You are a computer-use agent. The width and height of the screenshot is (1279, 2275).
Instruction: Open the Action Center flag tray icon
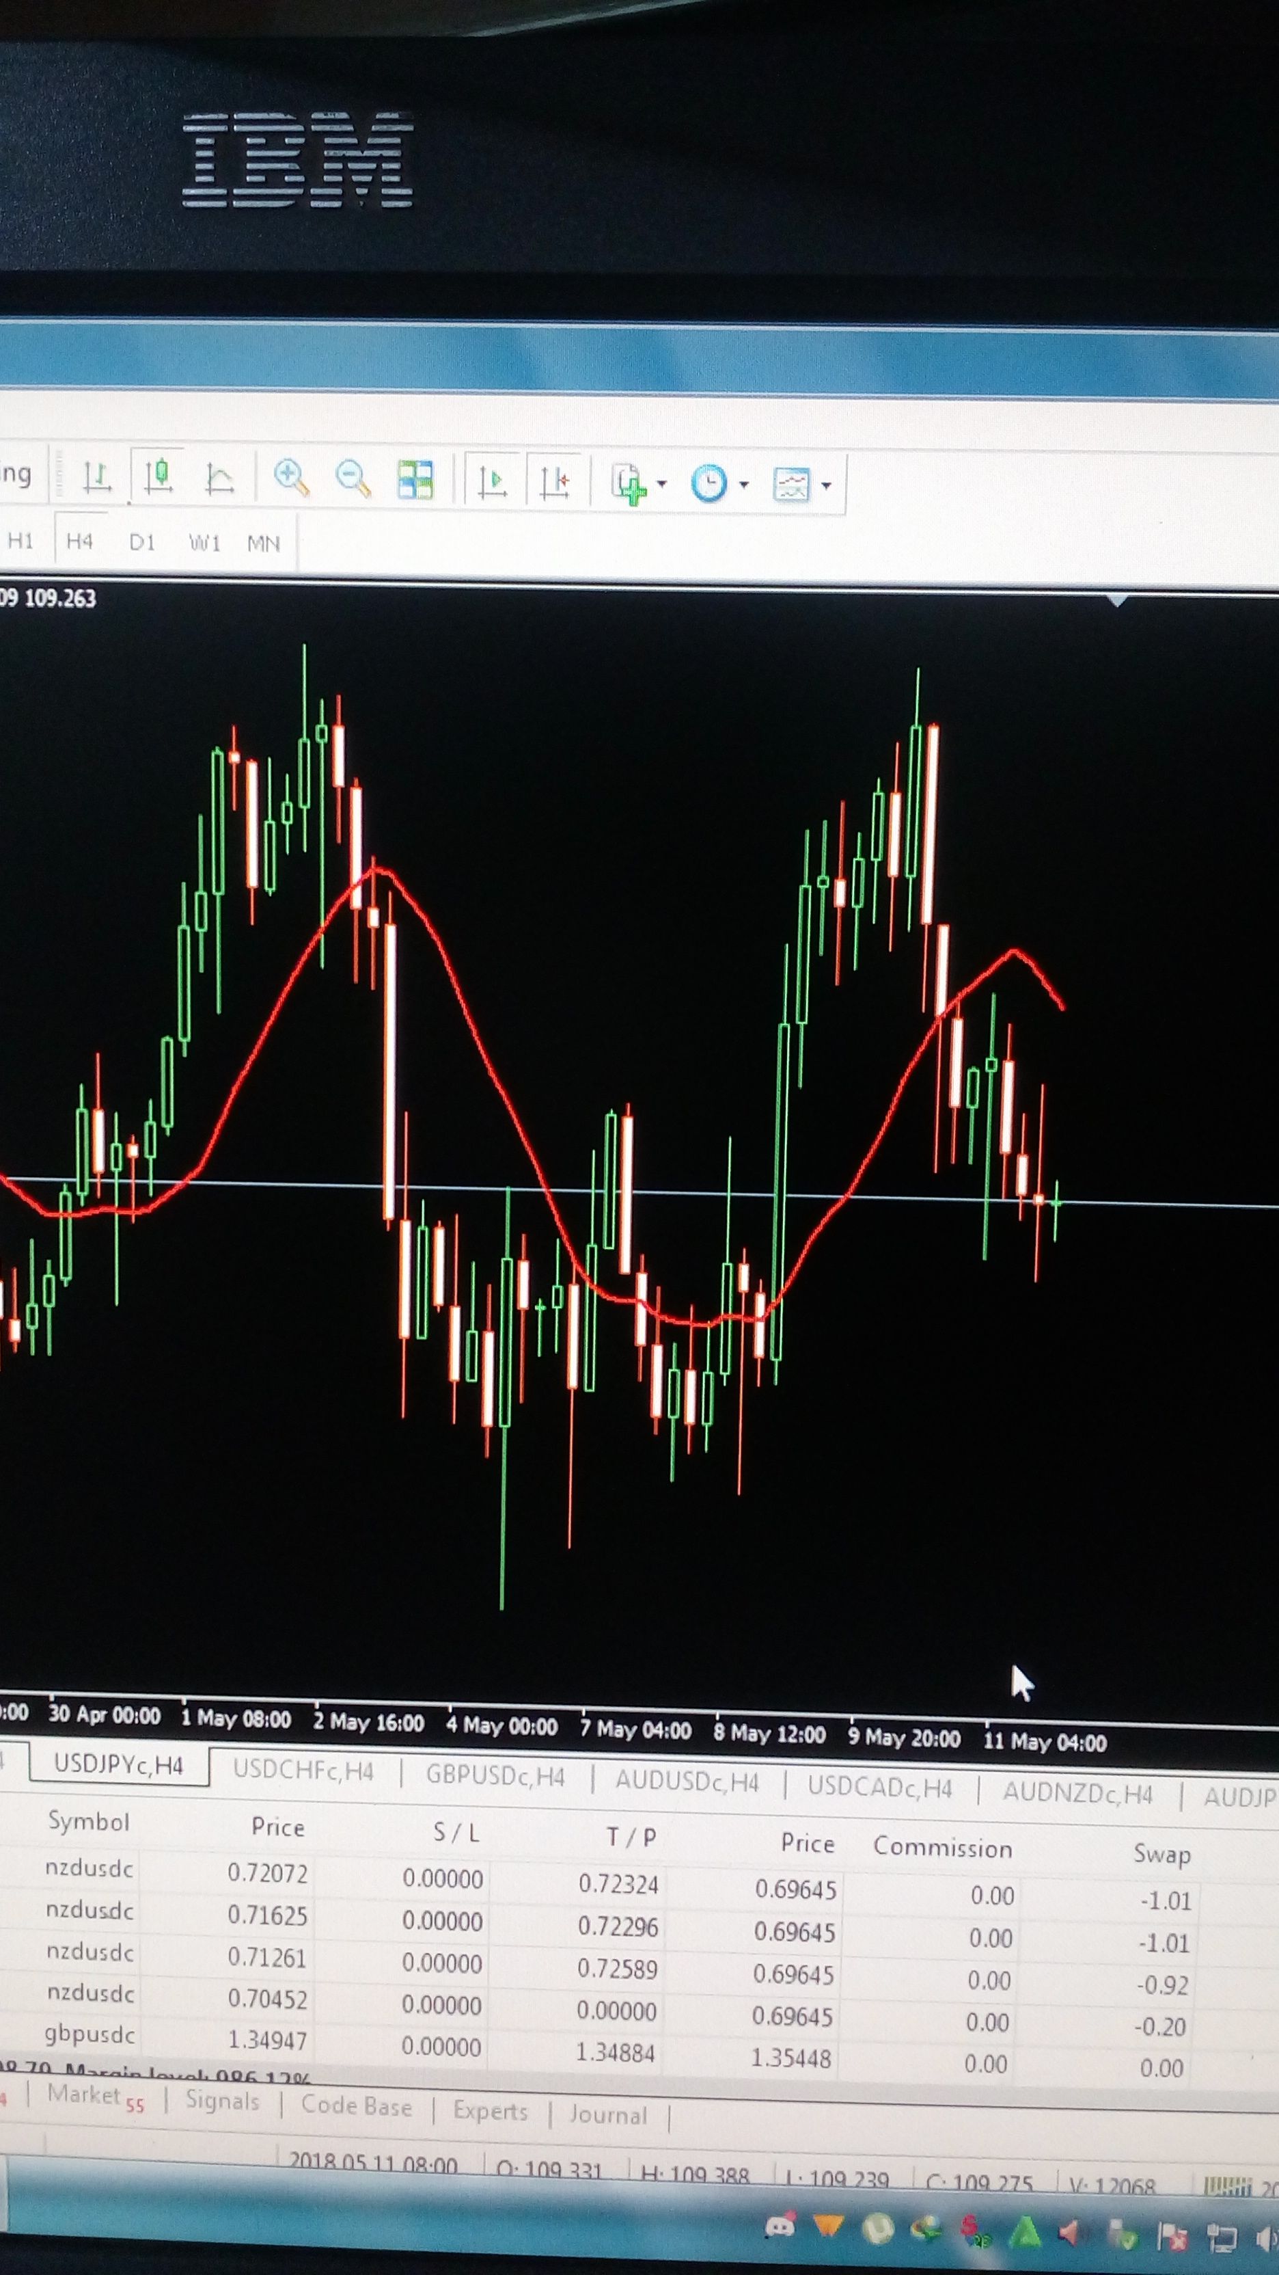click(1172, 2235)
